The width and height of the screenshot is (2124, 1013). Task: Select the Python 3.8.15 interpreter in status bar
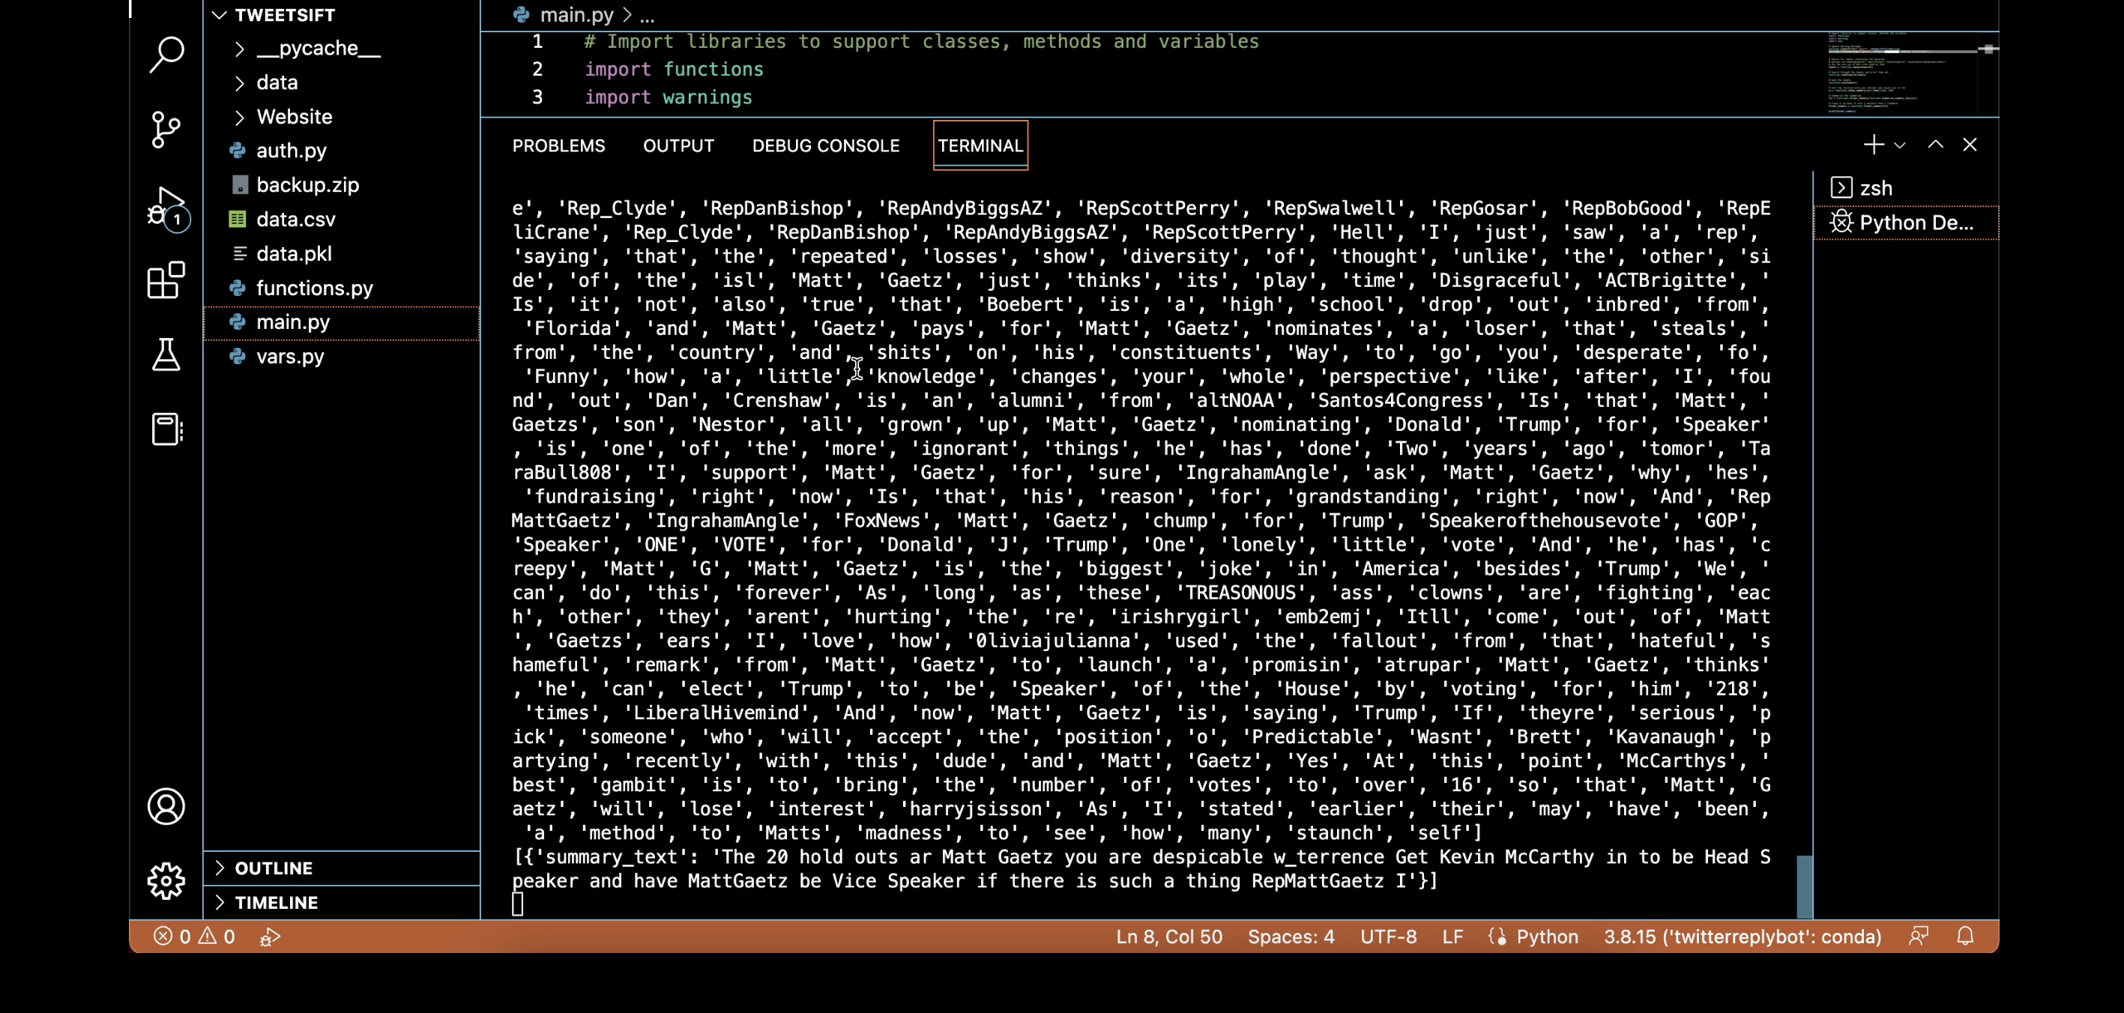(1743, 937)
